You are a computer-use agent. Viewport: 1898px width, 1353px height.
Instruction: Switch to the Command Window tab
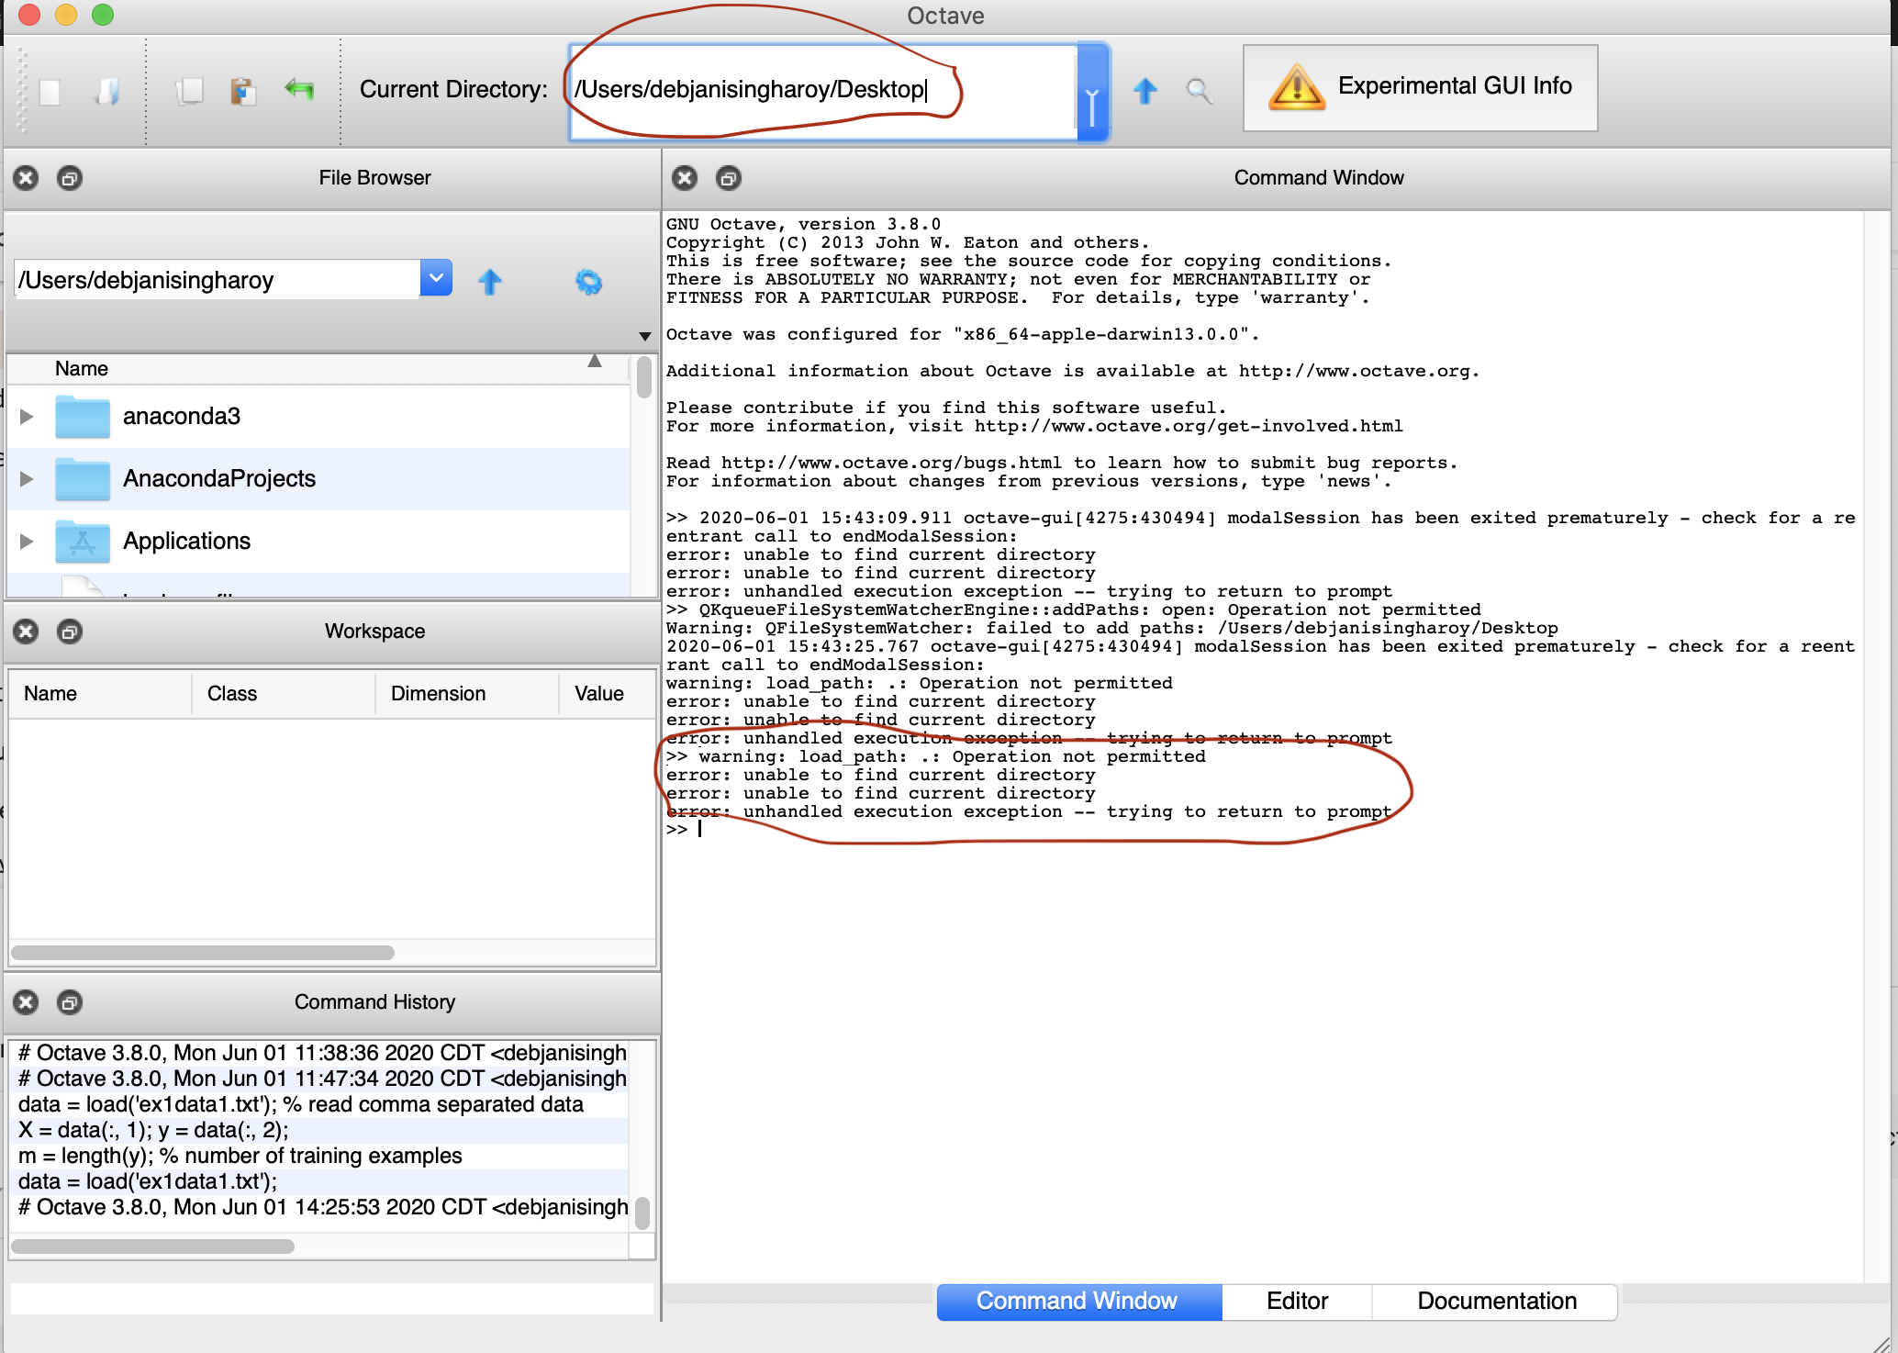(x=1077, y=1302)
